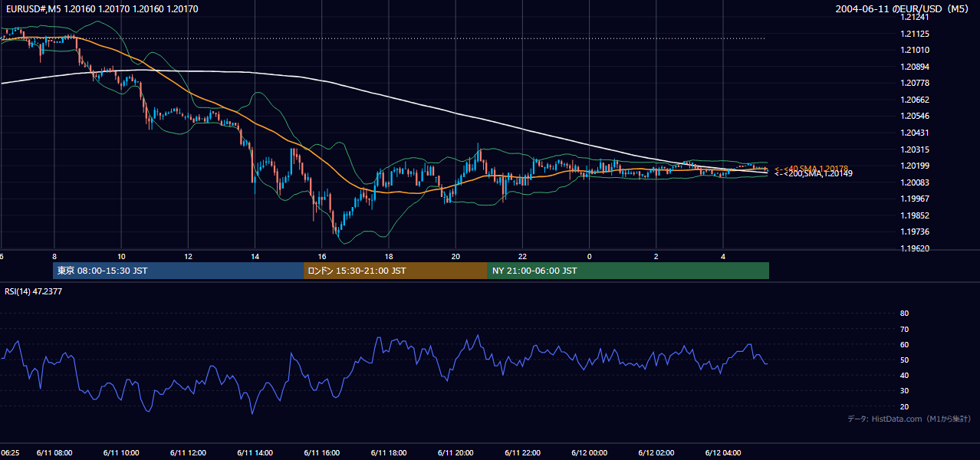Click price scale value 1.21241
Screen dimensions: 980x460
tap(915, 17)
